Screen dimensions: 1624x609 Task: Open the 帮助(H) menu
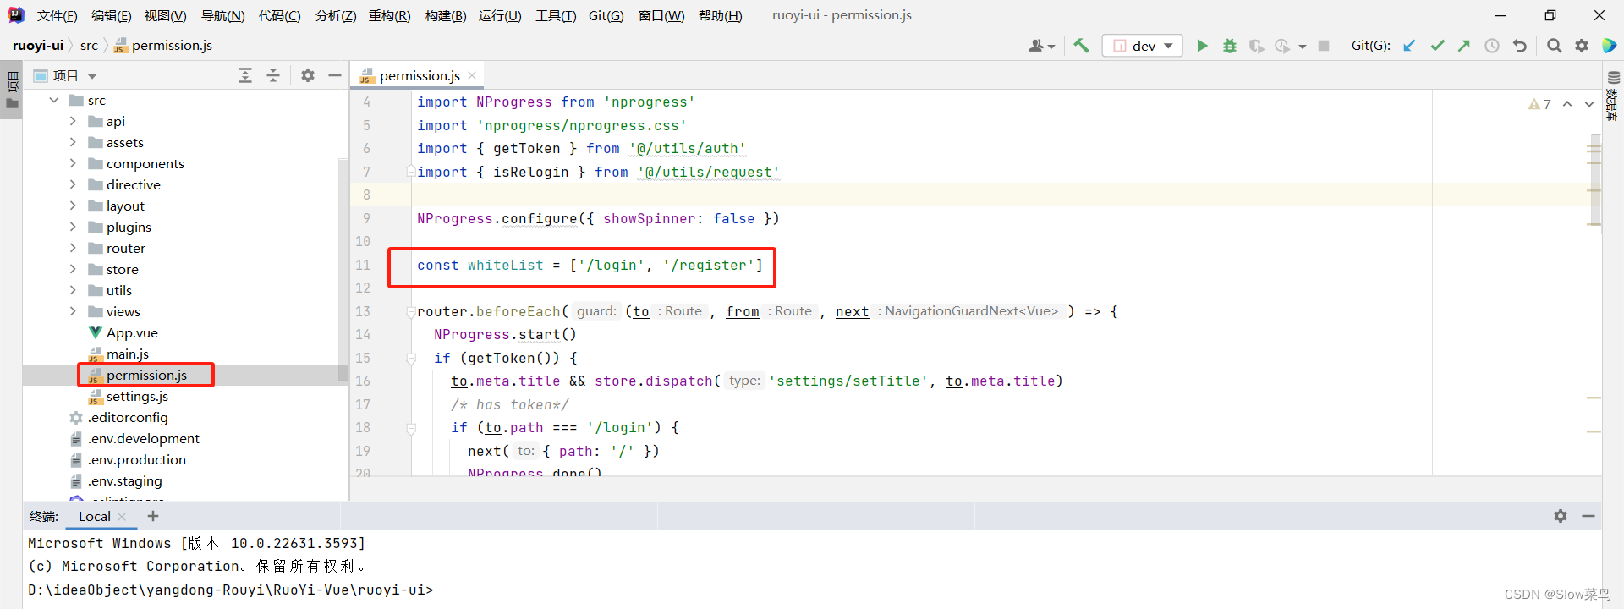[720, 15]
